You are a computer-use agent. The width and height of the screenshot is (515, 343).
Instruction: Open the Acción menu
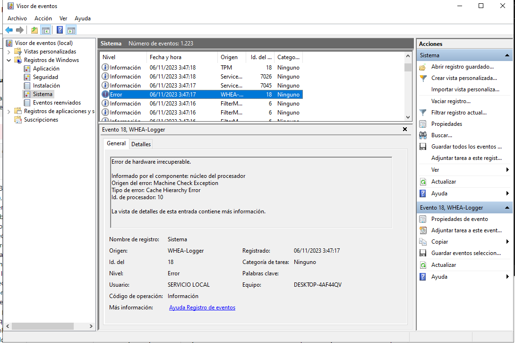pos(43,18)
